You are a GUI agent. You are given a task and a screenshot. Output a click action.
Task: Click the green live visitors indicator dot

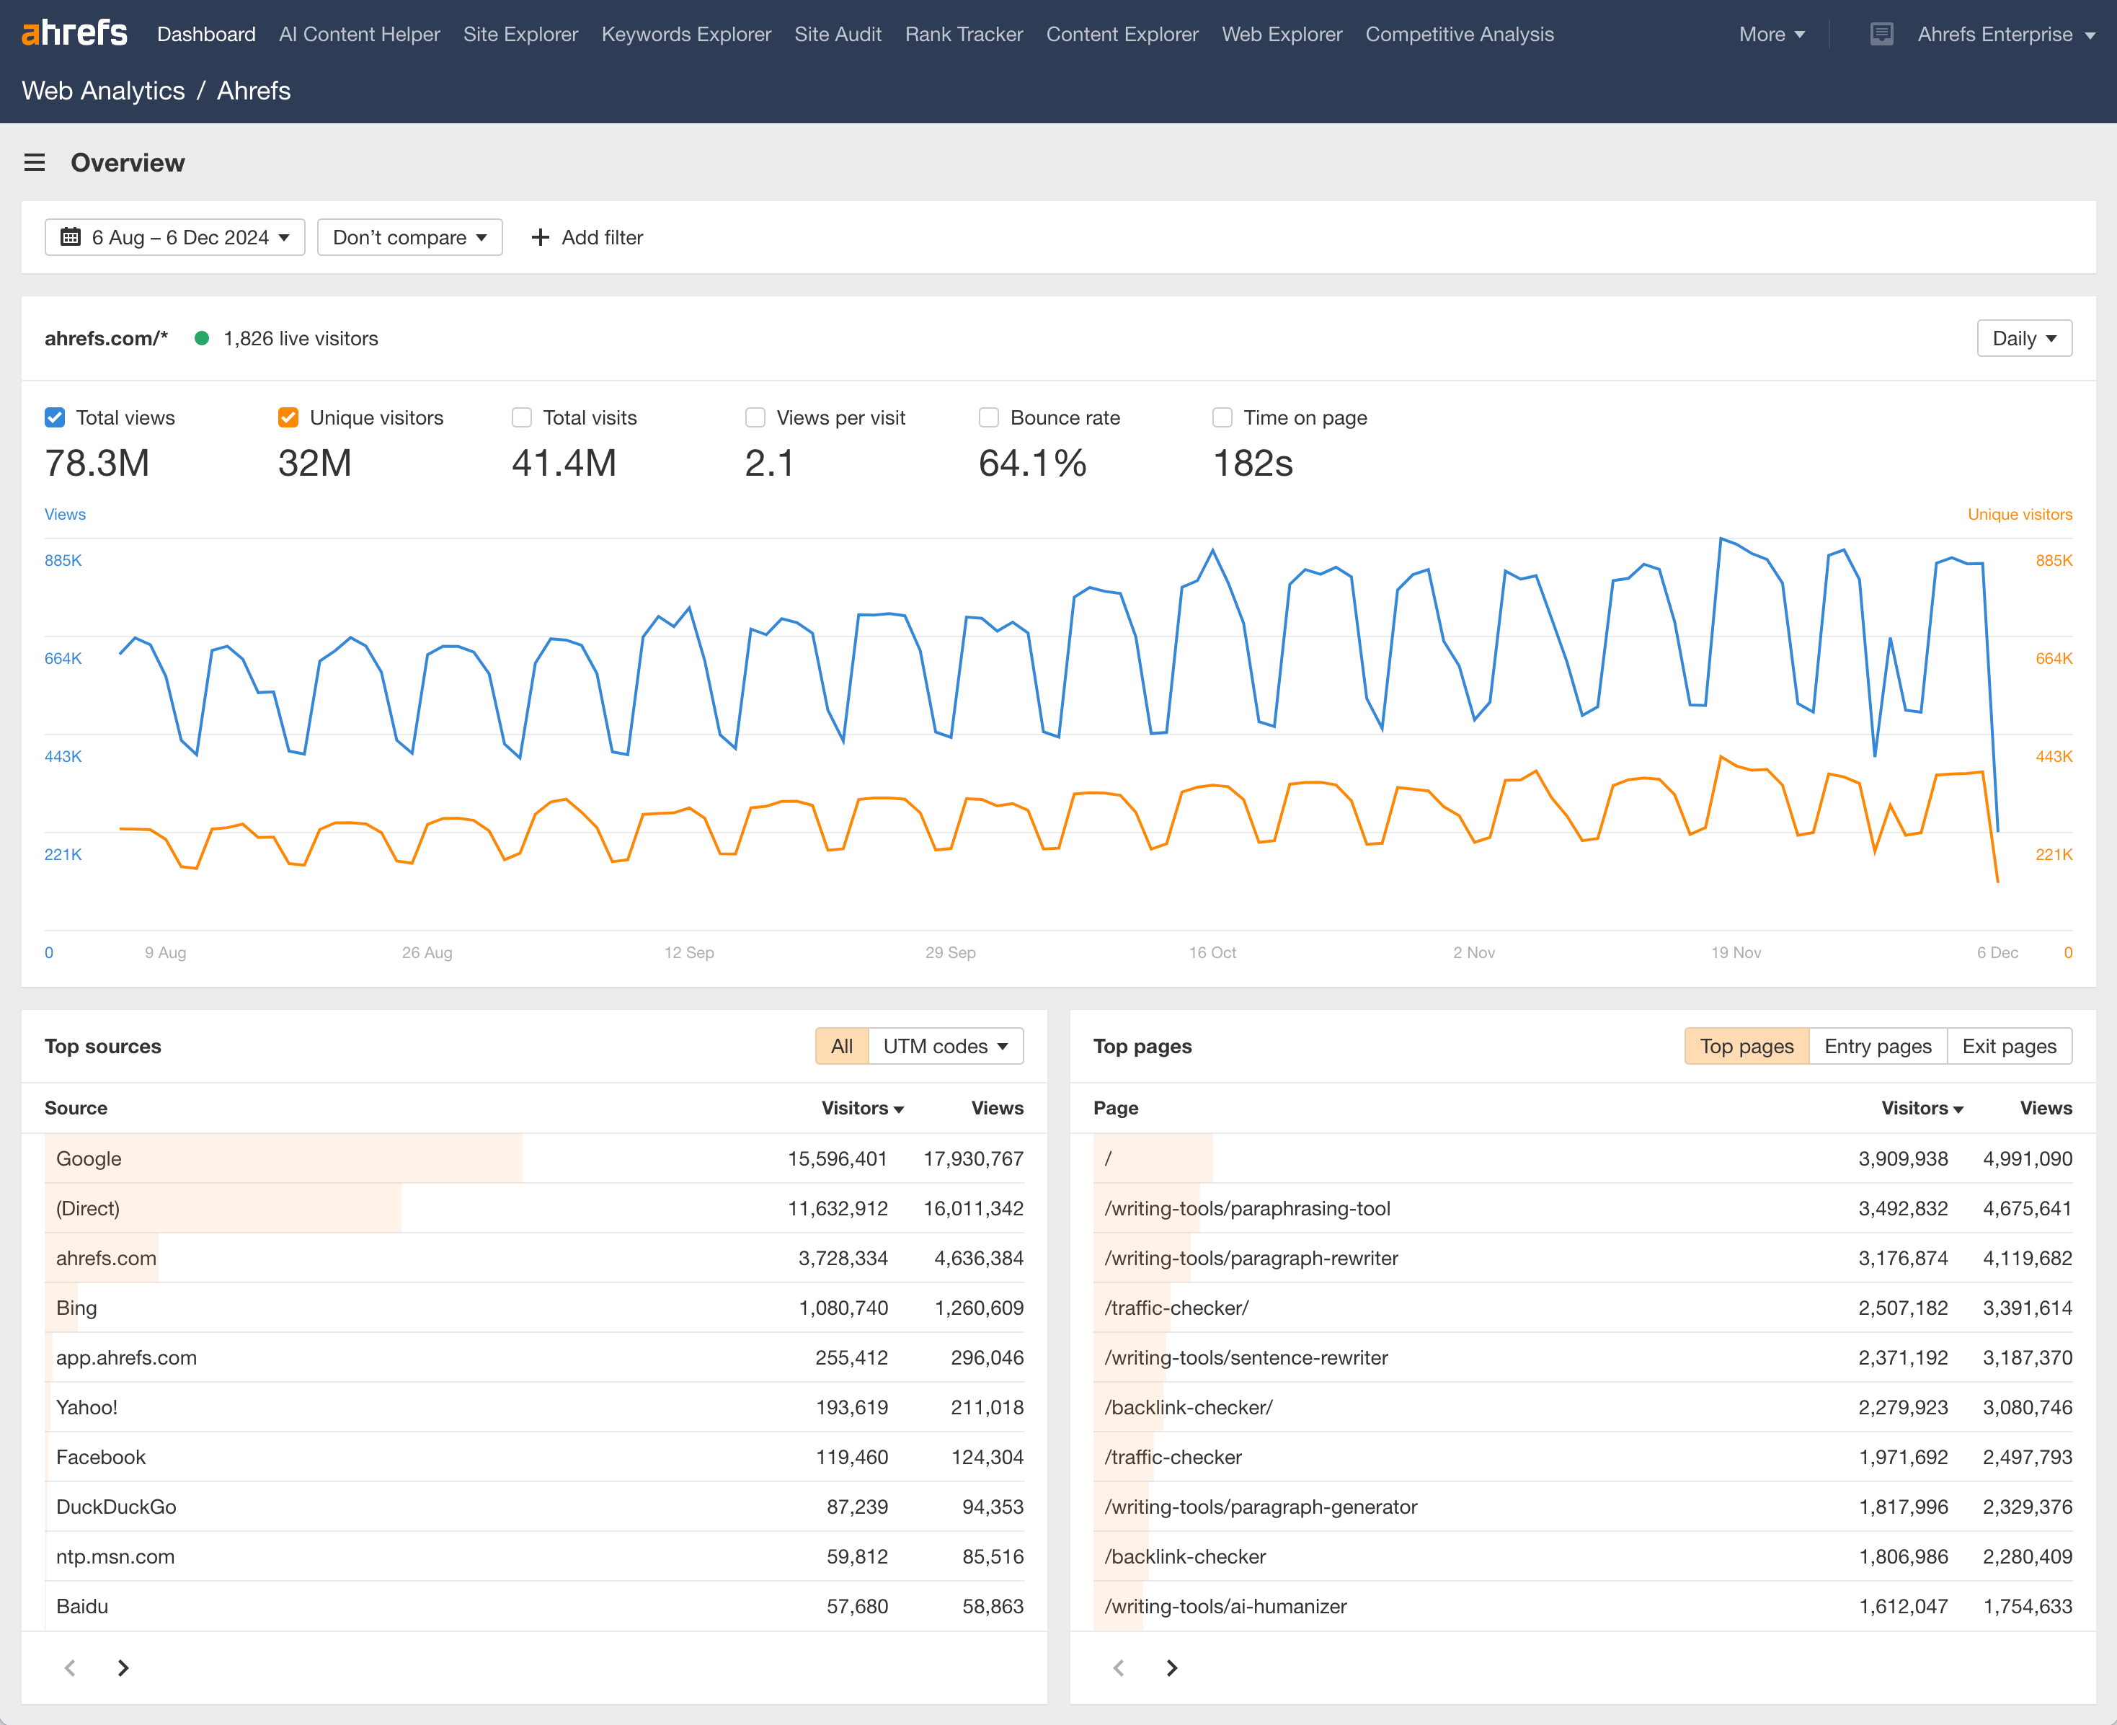(x=202, y=338)
